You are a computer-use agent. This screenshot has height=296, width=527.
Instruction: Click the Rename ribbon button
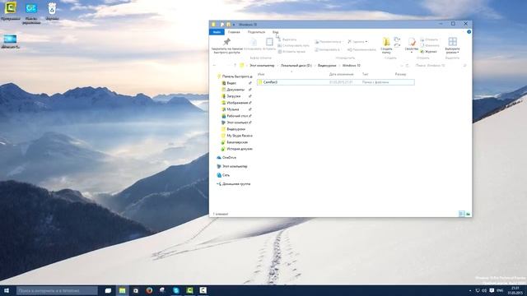click(x=361, y=49)
